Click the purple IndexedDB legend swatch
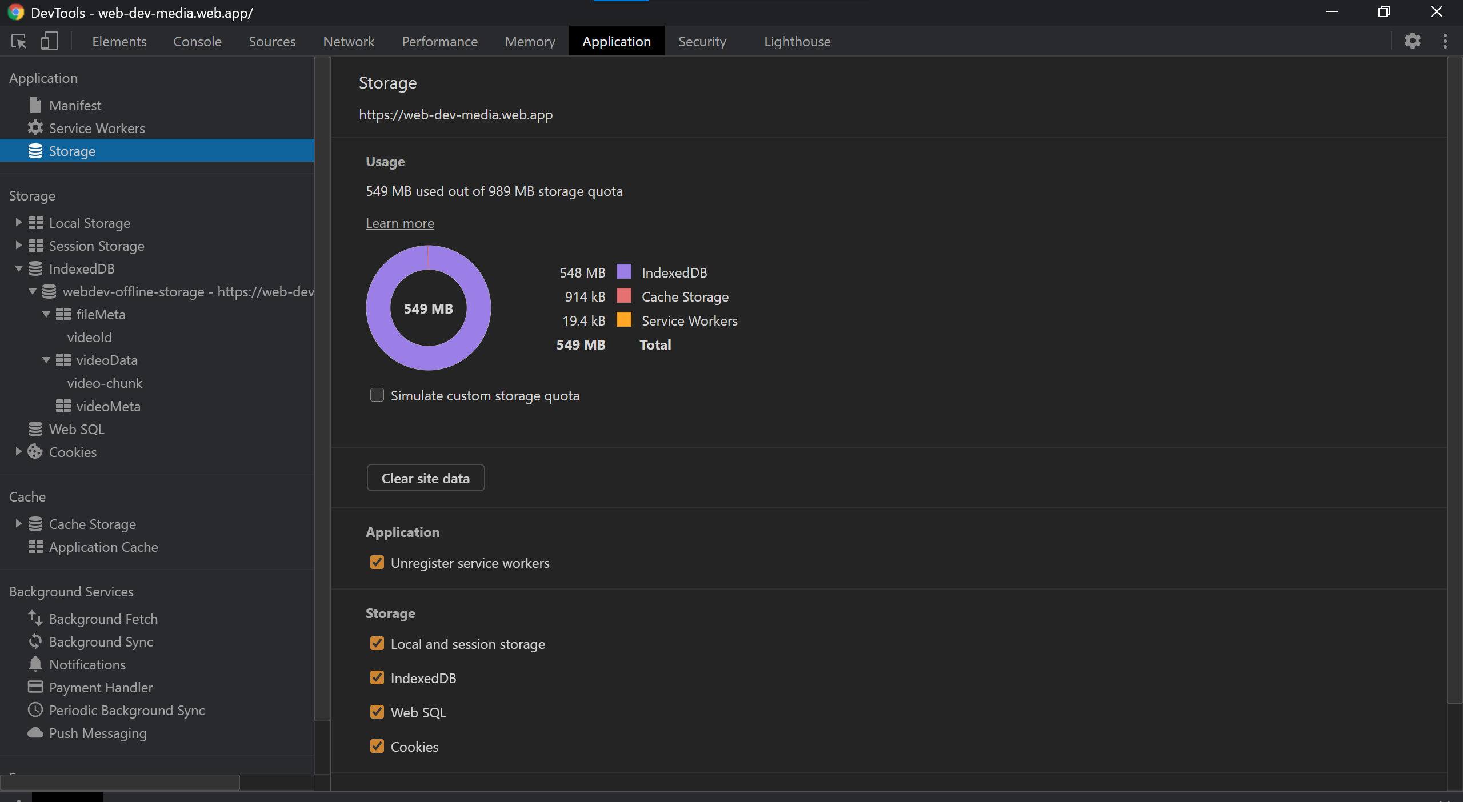 [623, 272]
